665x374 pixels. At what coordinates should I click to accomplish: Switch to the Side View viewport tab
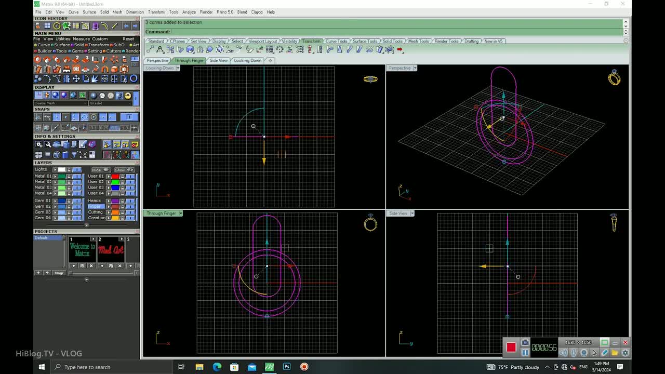tap(219, 61)
